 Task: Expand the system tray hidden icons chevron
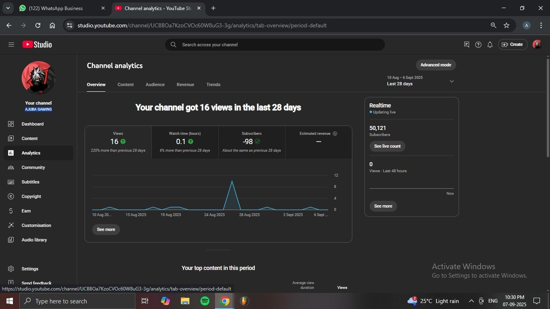click(x=471, y=301)
